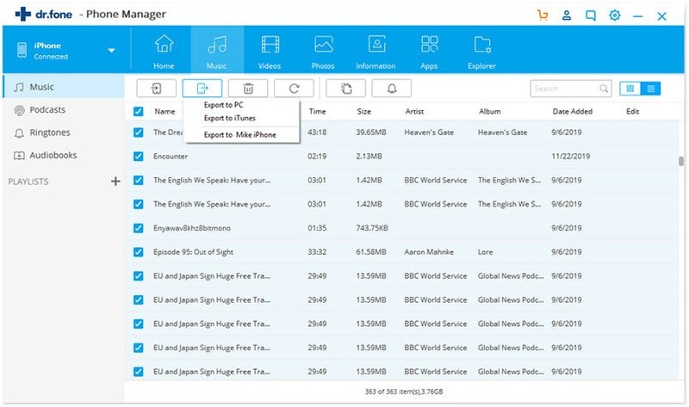
Task: Click the iPhone device icon
Action: 22,50
